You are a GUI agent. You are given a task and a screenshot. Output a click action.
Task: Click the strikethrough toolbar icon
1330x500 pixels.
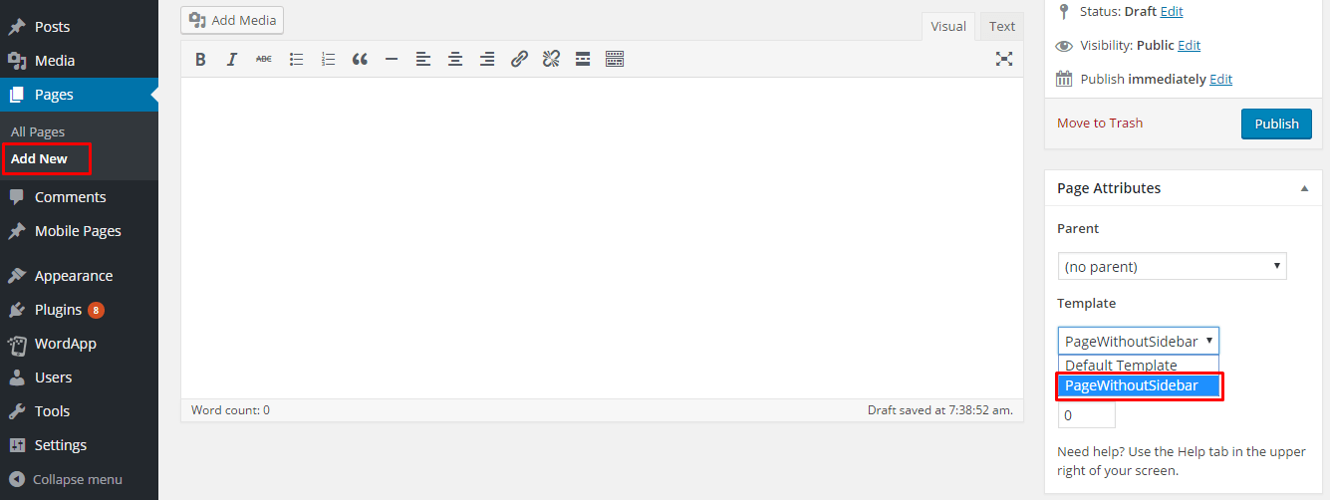tap(264, 60)
